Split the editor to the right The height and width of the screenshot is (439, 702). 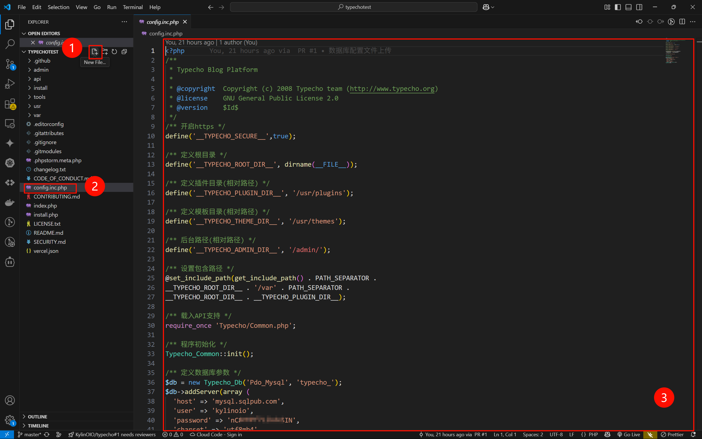pyautogui.click(x=682, y=22)
